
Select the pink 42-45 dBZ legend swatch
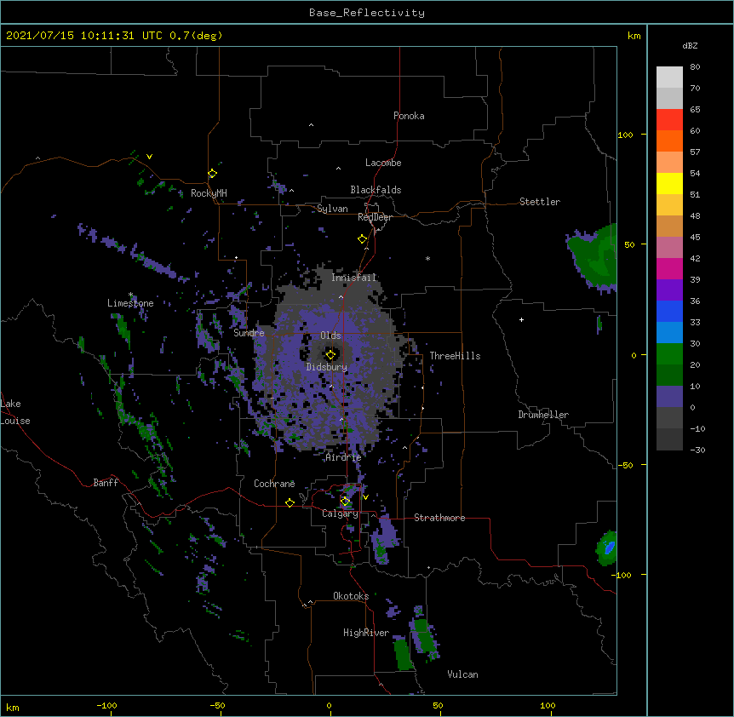click(x=669, y=248)
